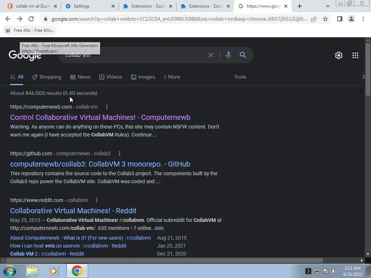The width and height of the screenshot is (371, 278).
Task: Open the Chrome profile avatar
Action: pyautogui.click(x=351, y=19)
